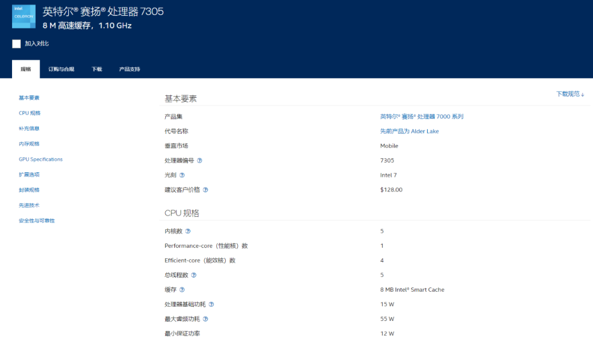Click the page title 英特尔 赛扬 处理器 7305

[x=103, y=12]
